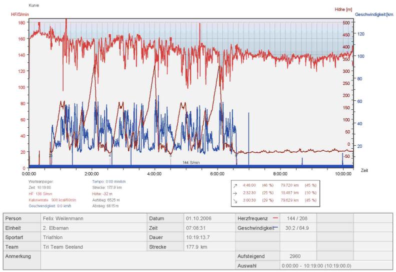This screenshot has width=396, height=272.
Task: Click lap marker 4 on the chart
Action: click(110, 156)
